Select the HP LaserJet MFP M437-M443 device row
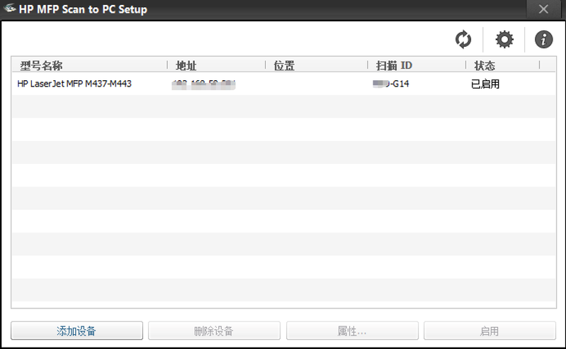This screenshot has width=566, height=349. (74, 84)
